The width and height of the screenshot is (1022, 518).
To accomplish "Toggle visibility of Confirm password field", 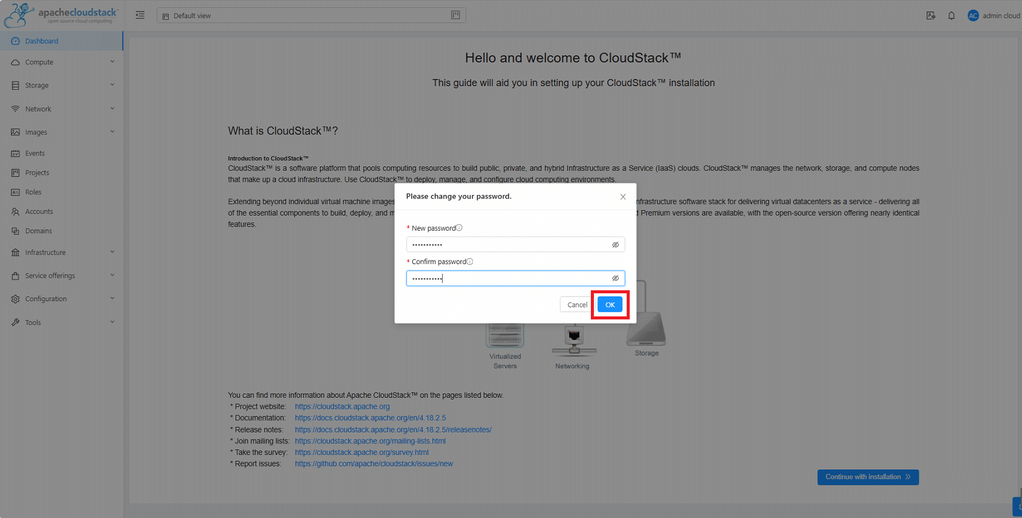I will (615, 278).
